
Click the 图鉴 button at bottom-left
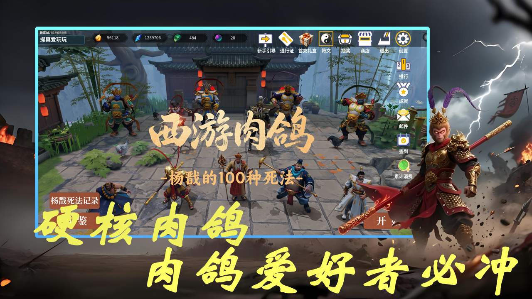pos(75,221)
